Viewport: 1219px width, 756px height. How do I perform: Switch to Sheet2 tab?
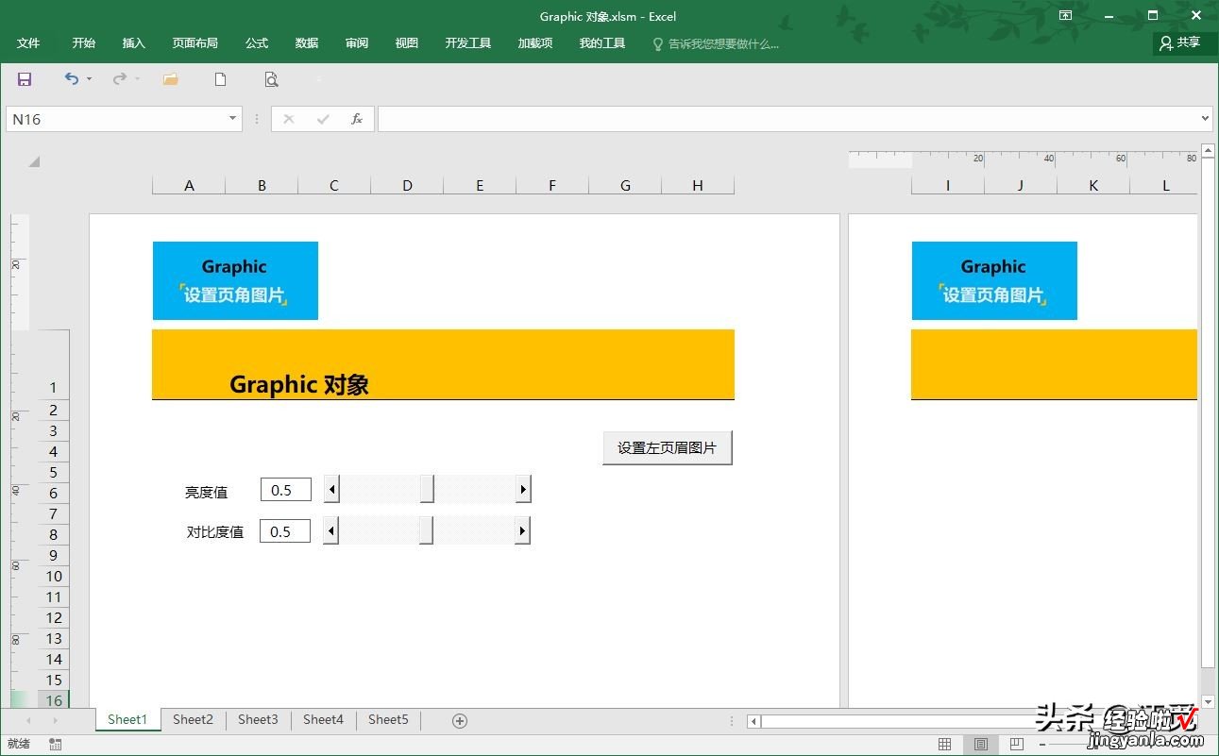(193, 720)
